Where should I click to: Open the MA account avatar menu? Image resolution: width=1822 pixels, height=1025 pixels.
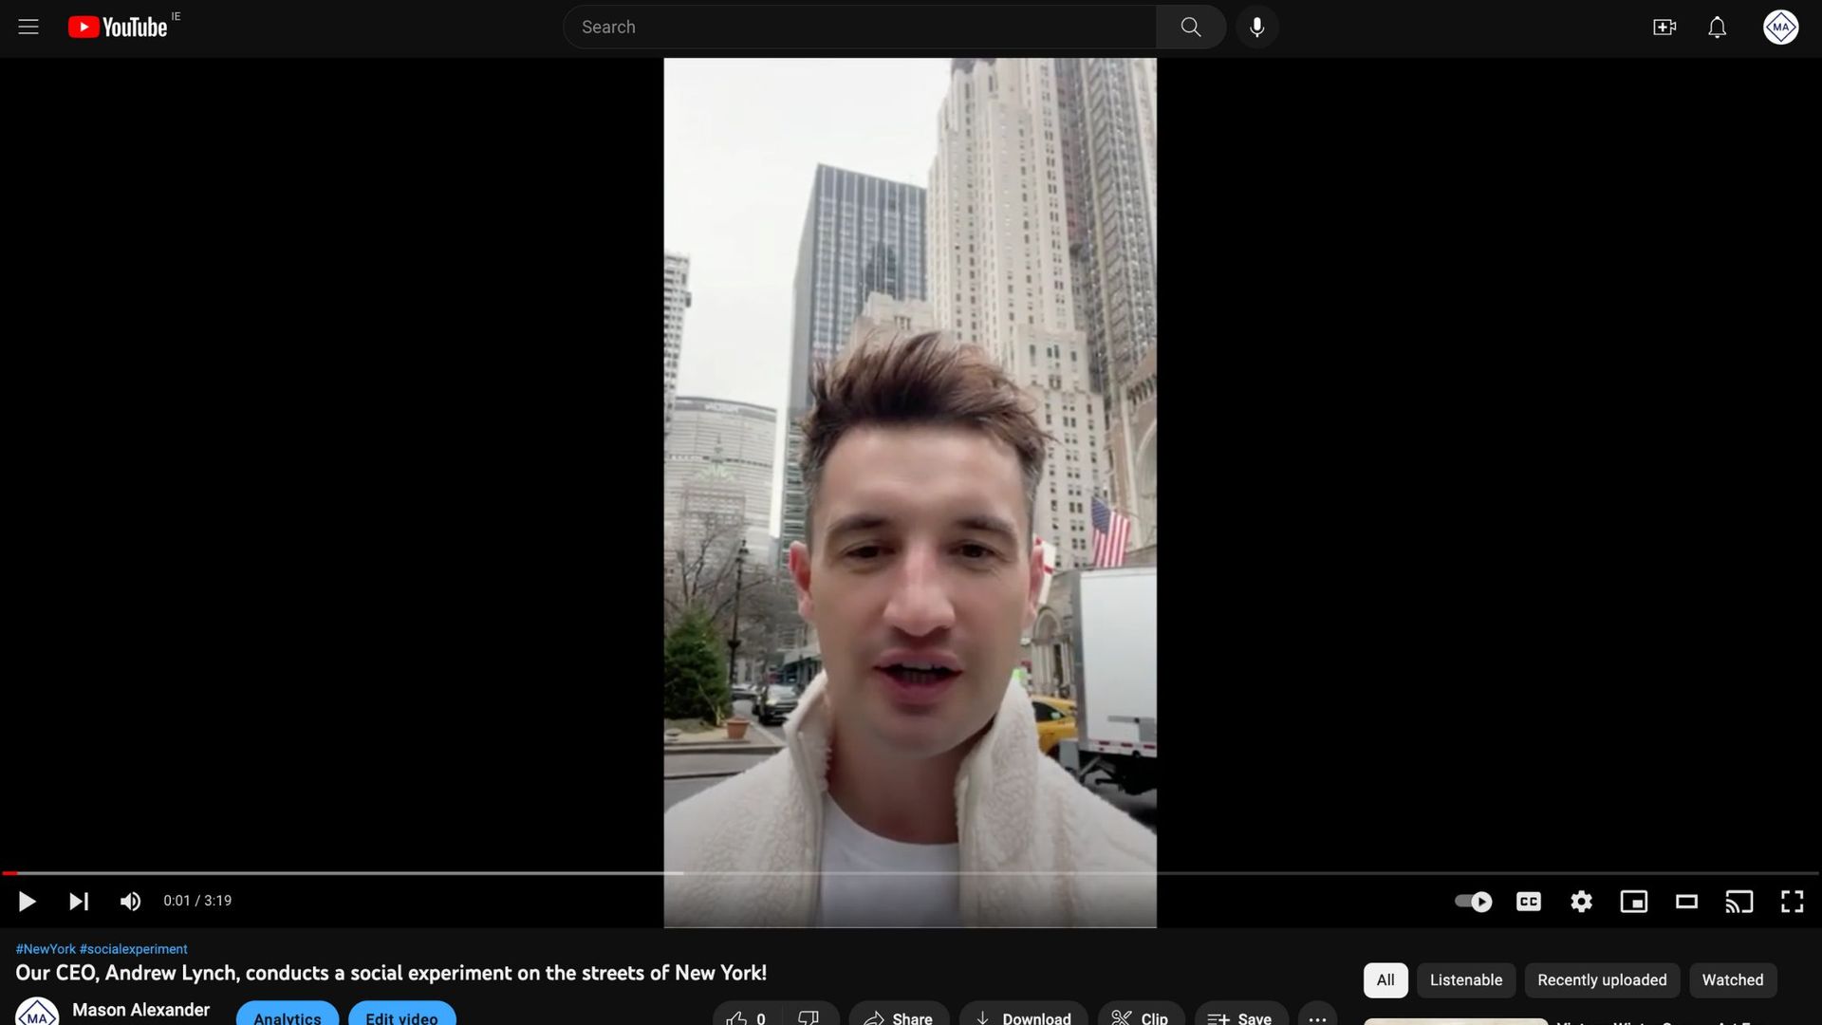pyautogui.click(x=1780, y=28)
